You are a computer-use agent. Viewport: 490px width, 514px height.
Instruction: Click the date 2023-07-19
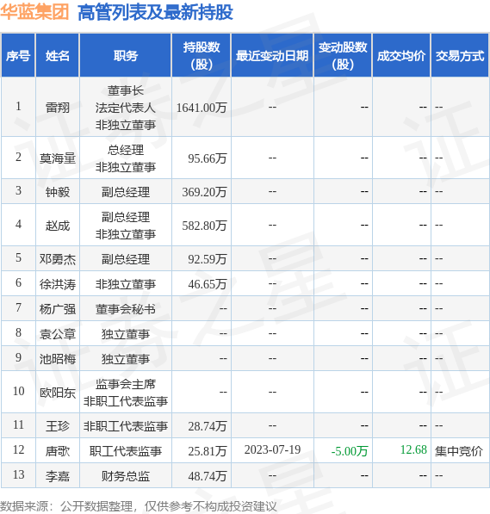(x=272, y=449)
